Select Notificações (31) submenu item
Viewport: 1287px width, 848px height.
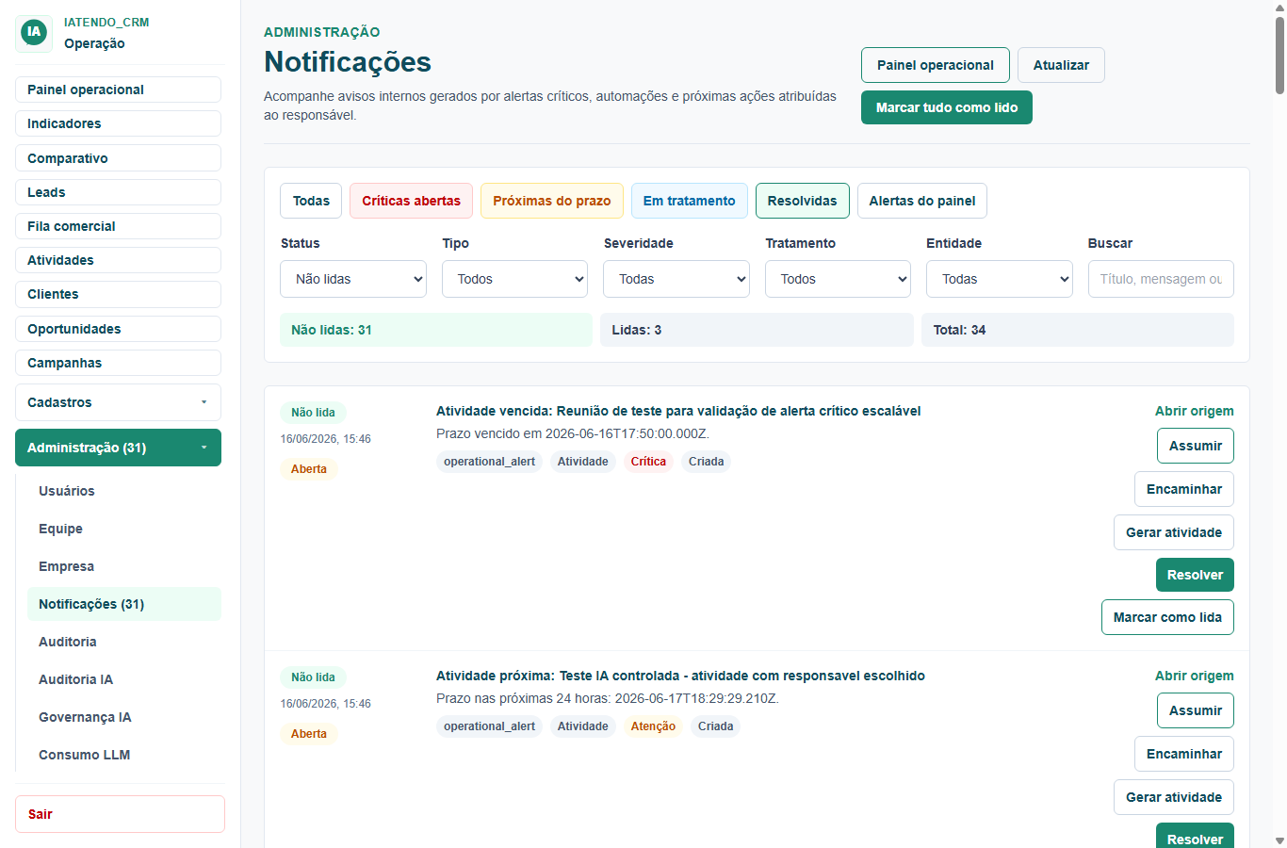tap(124, 604)
